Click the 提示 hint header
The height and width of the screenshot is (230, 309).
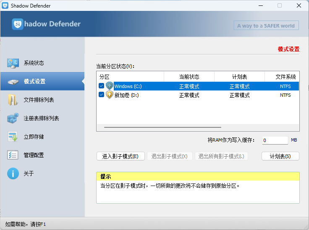pyautogui.click(x=198, y=176)
